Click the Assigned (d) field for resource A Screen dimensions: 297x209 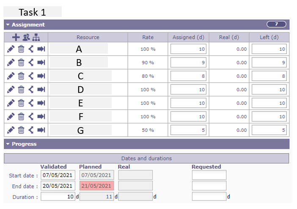pos(188,49)
